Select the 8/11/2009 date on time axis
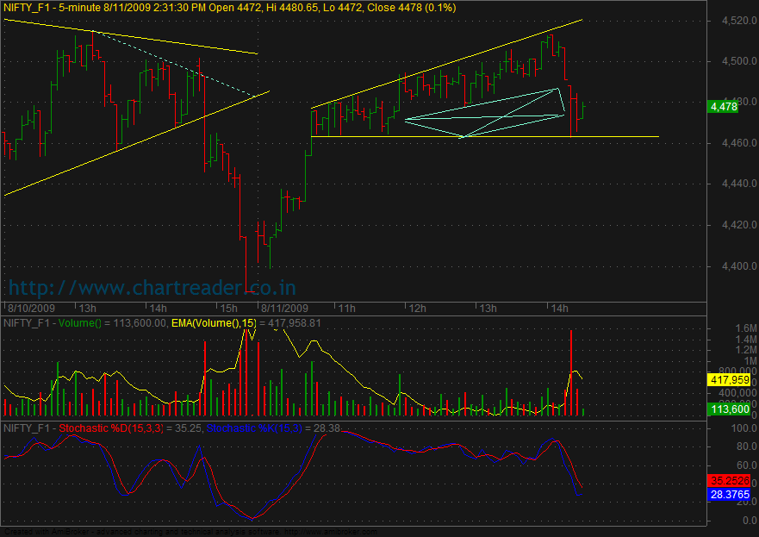 (284, 308)
